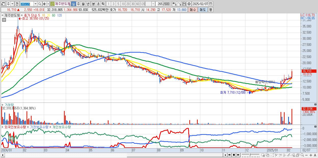Toggle the crosshair cursor icon

tap(276, 155)
